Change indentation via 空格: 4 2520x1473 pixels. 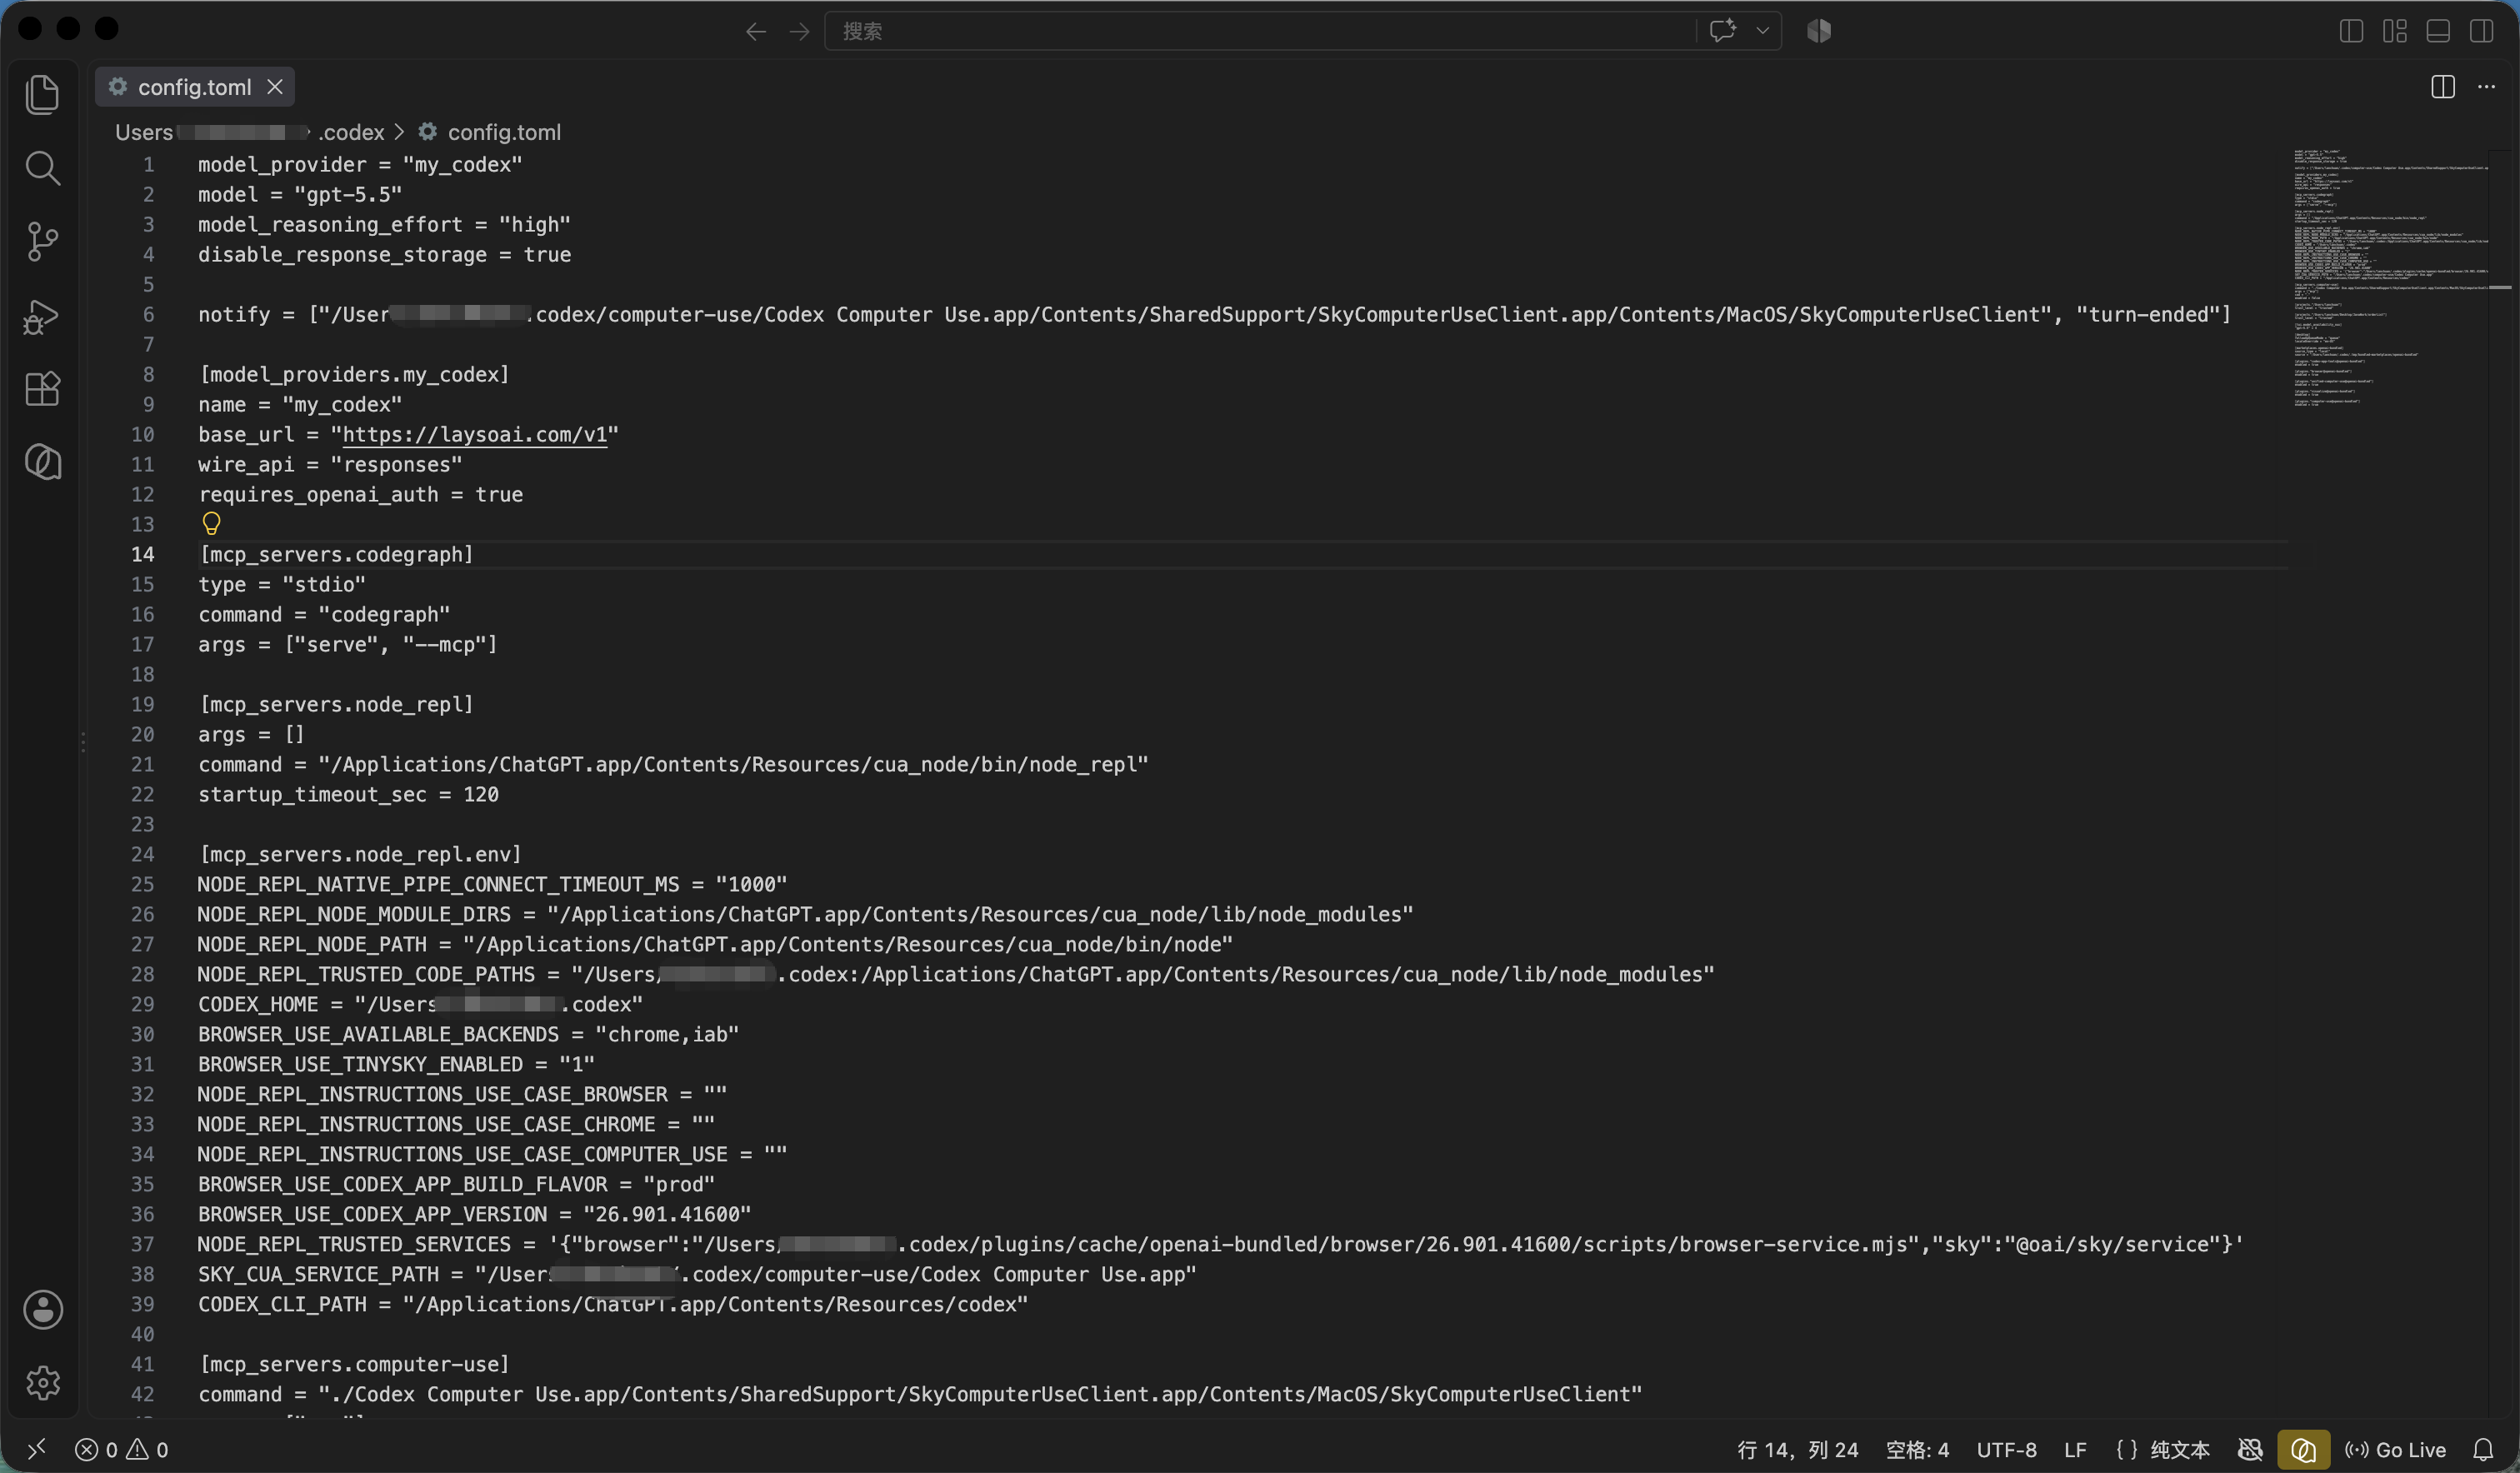pyautogui.click(x=1917, y=1449)
